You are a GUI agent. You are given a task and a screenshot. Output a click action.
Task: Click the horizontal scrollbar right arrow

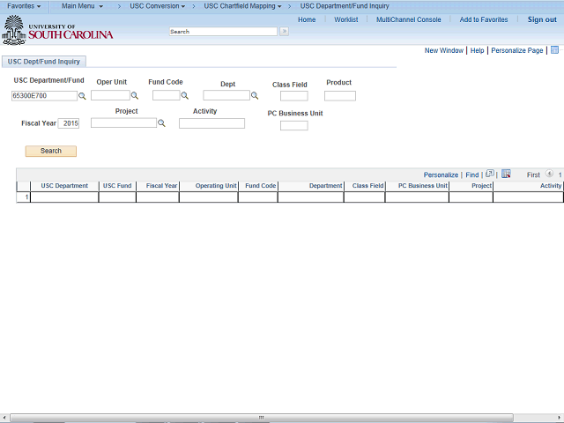pyautogui.click(x=560, y=417)
